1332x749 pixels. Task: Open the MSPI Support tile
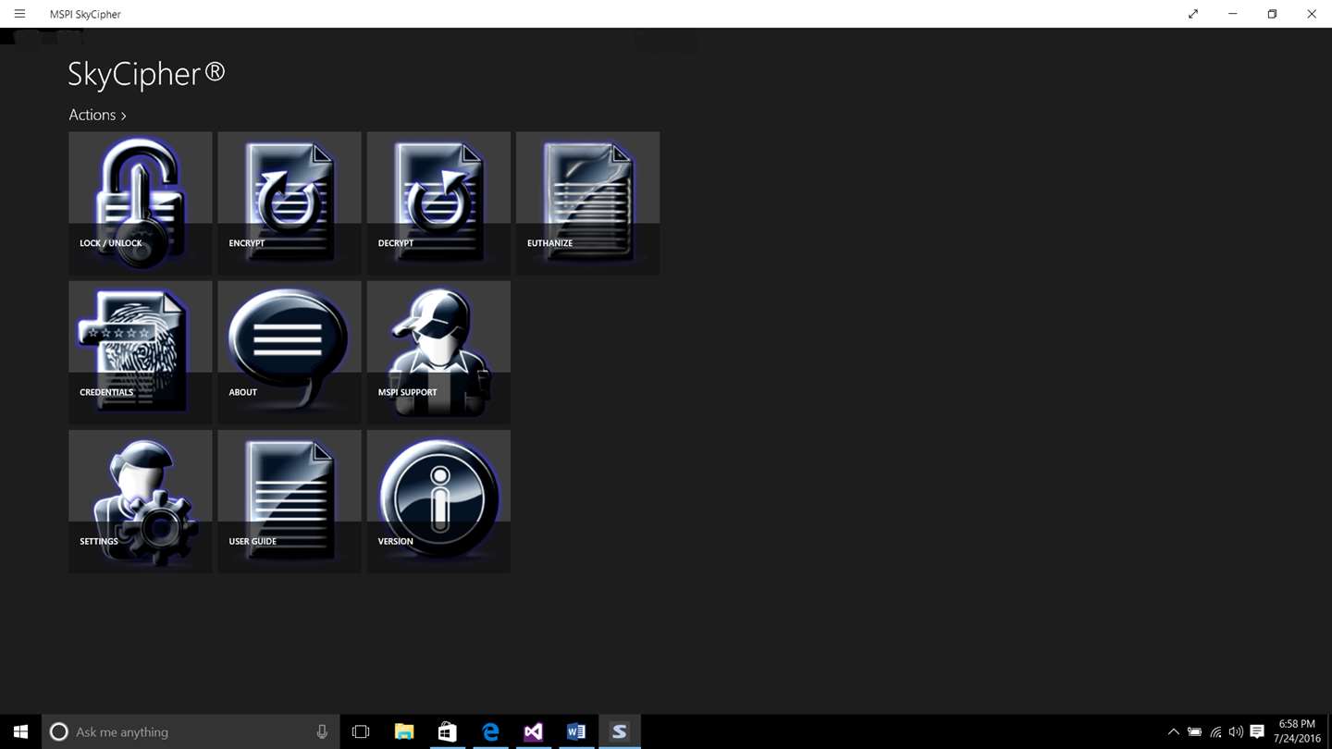(x=438, y=352)
